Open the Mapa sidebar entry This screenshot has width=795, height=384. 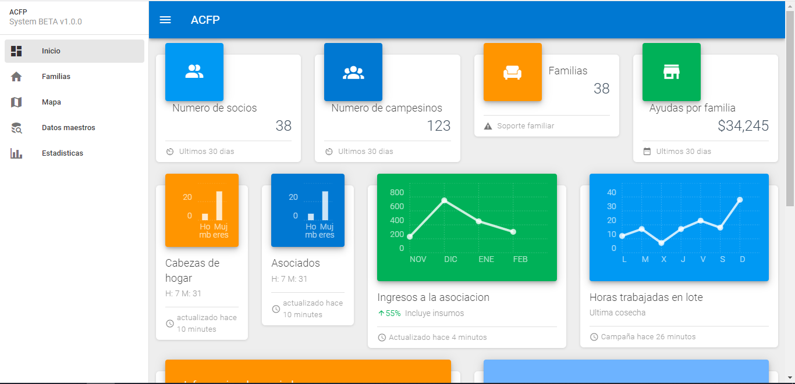tap(74, 102)
